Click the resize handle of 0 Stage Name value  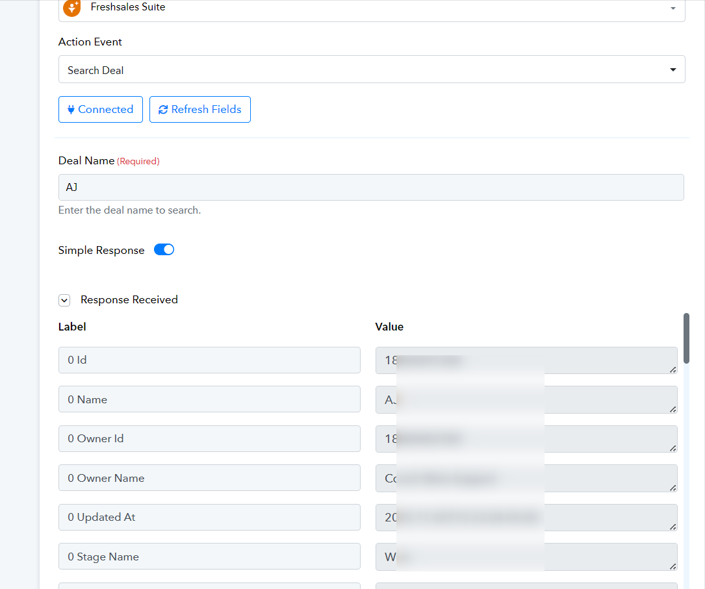tap(673, 566)
